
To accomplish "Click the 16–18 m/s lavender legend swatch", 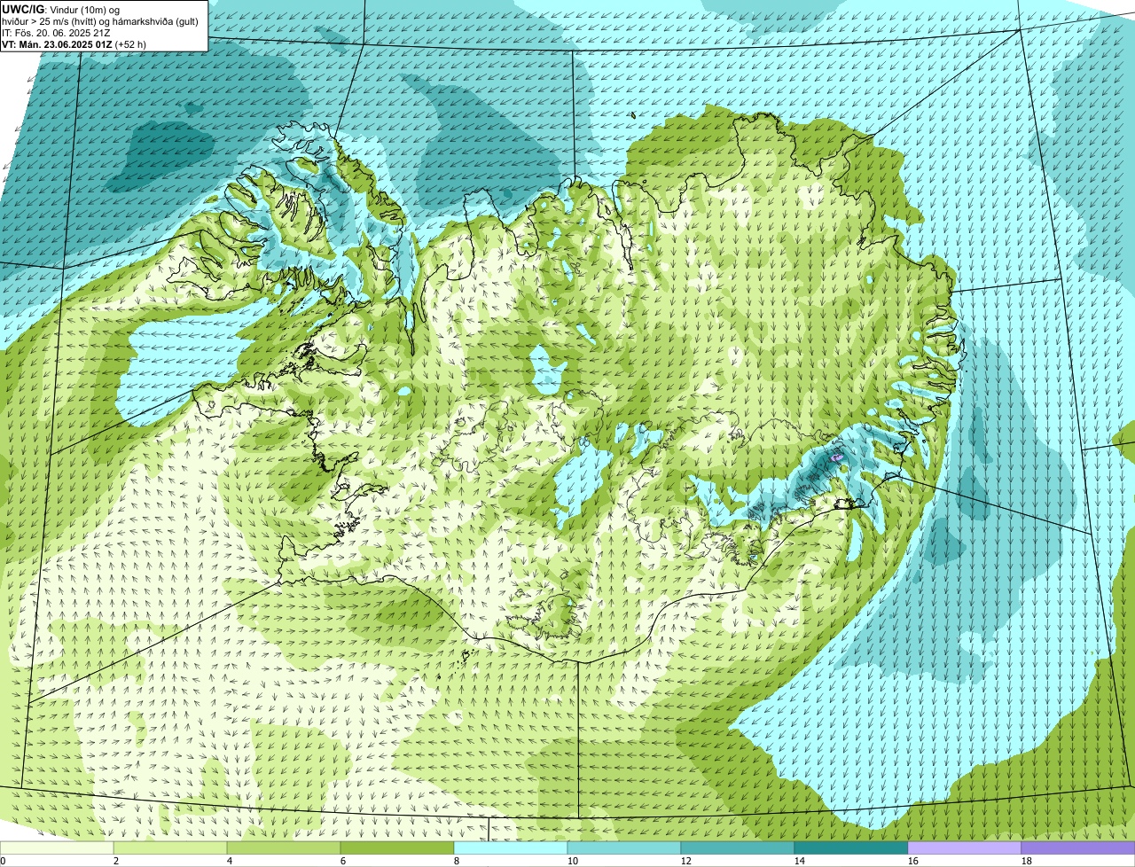I will pyautogui.click(x=965, y=847).
